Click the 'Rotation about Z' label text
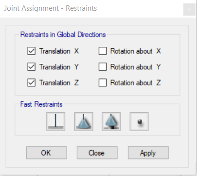The width and height of the screenshot is (197, 176). (136, 82)
